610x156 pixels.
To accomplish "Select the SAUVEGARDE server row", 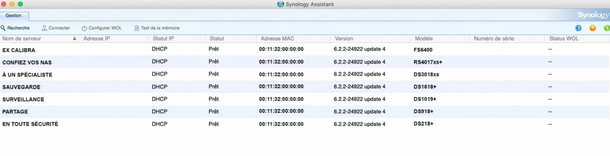I will point(305,87).
